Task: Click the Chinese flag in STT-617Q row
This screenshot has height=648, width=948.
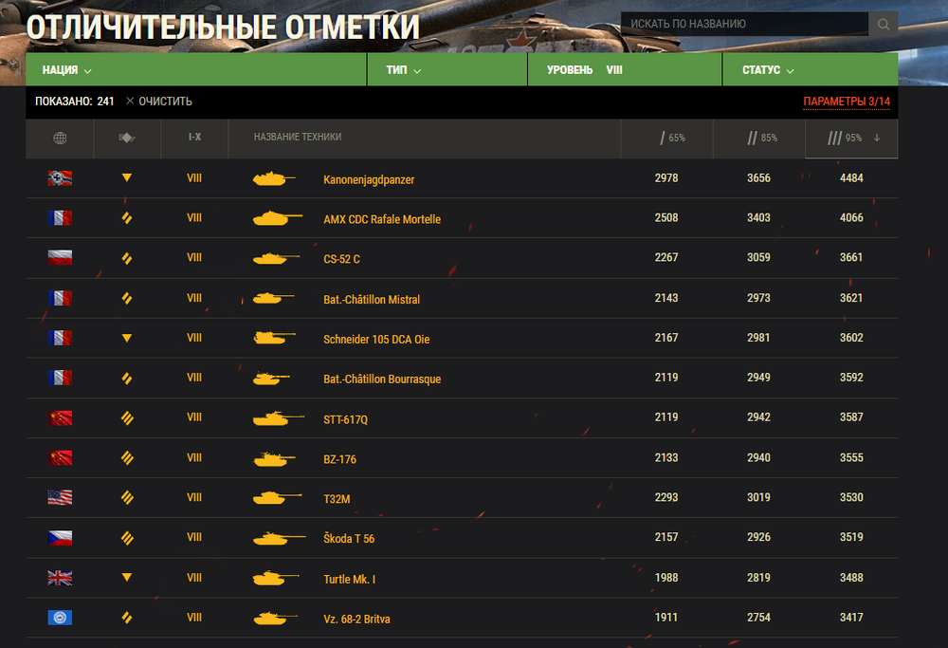Action: point(60,418)
